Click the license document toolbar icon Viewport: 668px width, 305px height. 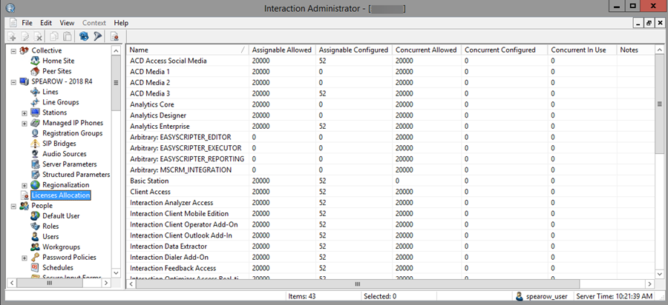pos(114,36)
